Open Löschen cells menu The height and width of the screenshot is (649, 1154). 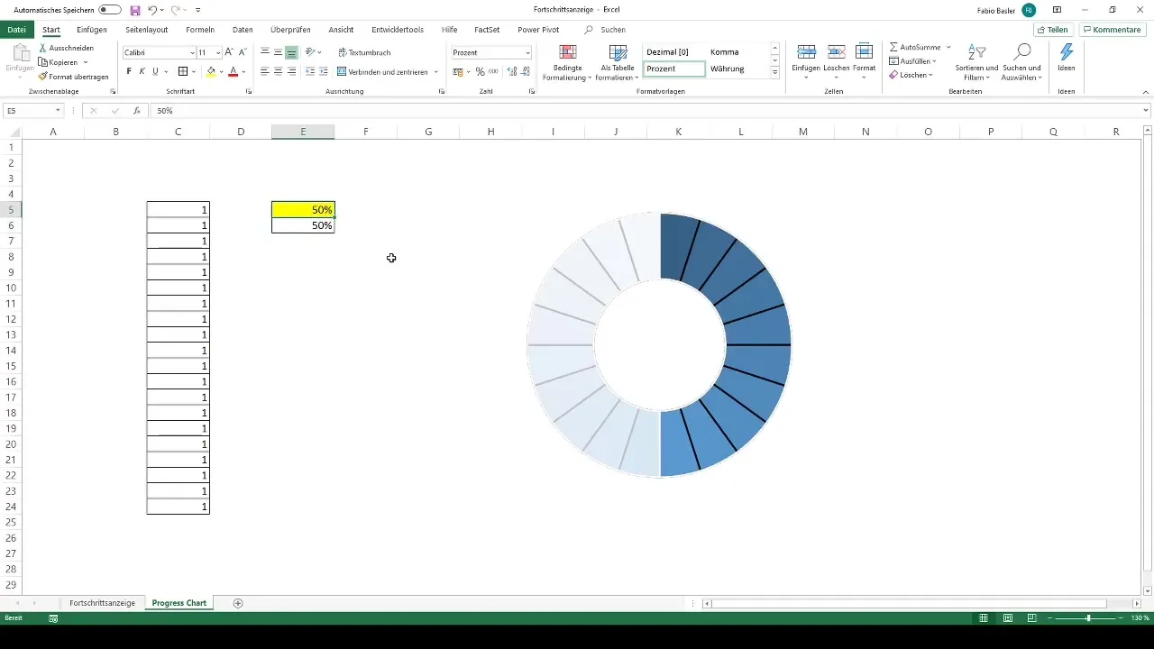point(837,62)
